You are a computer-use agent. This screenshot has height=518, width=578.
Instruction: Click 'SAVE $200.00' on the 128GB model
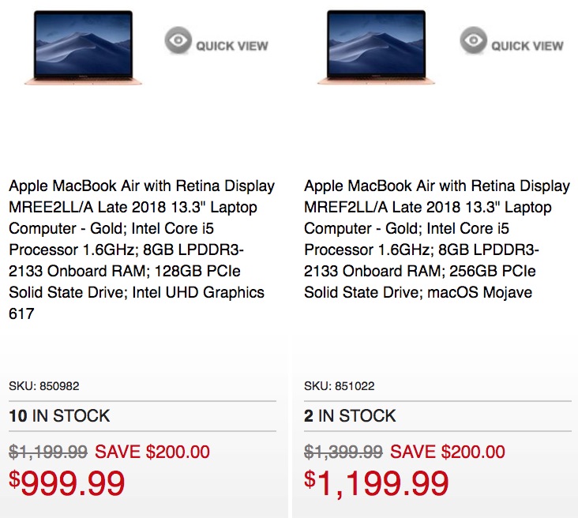point(152,452)
